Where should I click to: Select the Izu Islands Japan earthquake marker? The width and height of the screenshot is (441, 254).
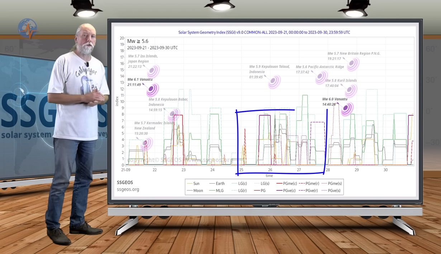point(153,71)
